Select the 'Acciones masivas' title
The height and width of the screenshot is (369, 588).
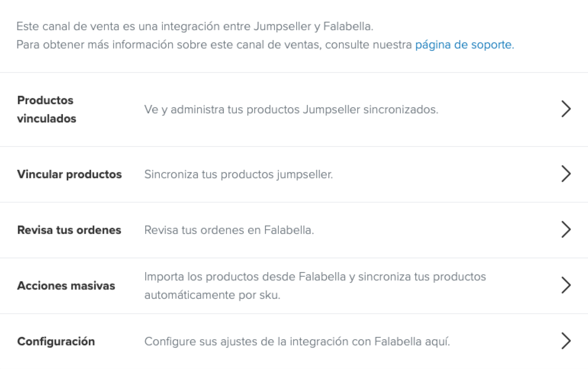pos(66,286)
